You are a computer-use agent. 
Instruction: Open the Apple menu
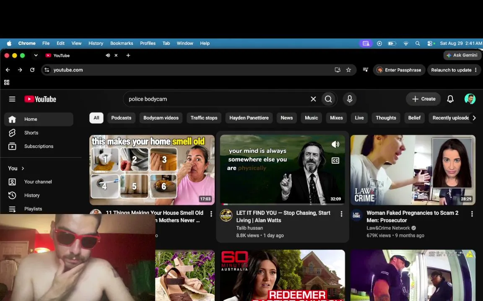click(x=9, y=43)
